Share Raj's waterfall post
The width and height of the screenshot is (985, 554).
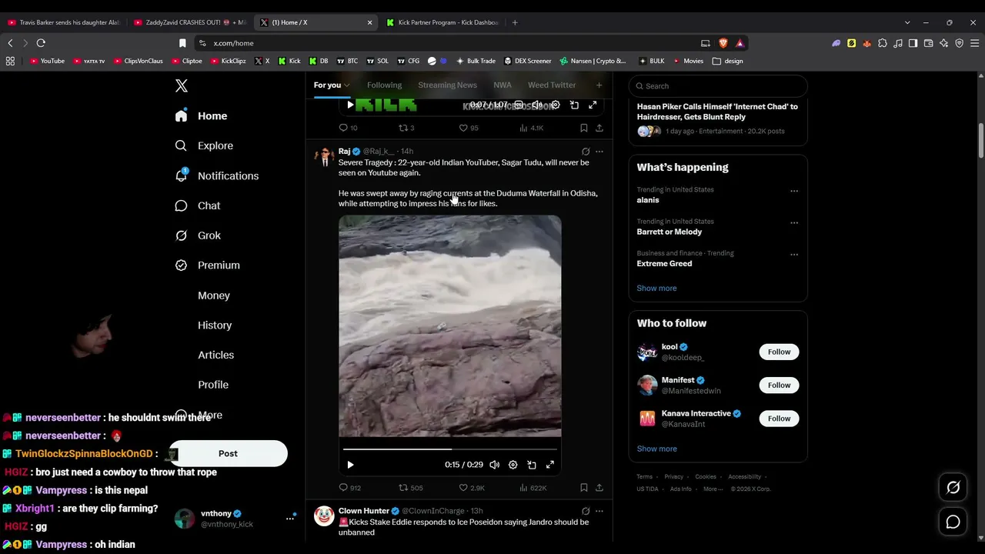point(599,488)
